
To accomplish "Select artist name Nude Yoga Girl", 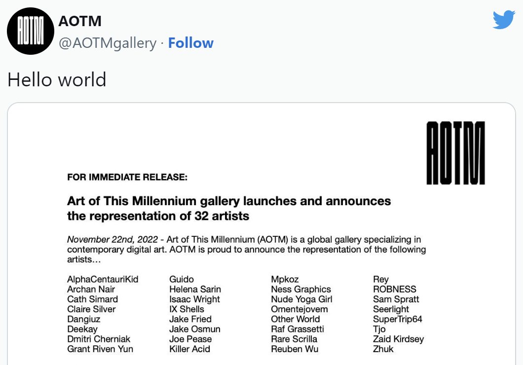I will click(x=301, y=299).
